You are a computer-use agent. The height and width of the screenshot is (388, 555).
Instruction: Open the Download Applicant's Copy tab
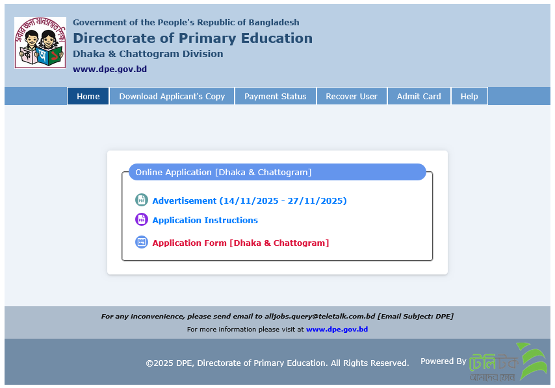172,96
